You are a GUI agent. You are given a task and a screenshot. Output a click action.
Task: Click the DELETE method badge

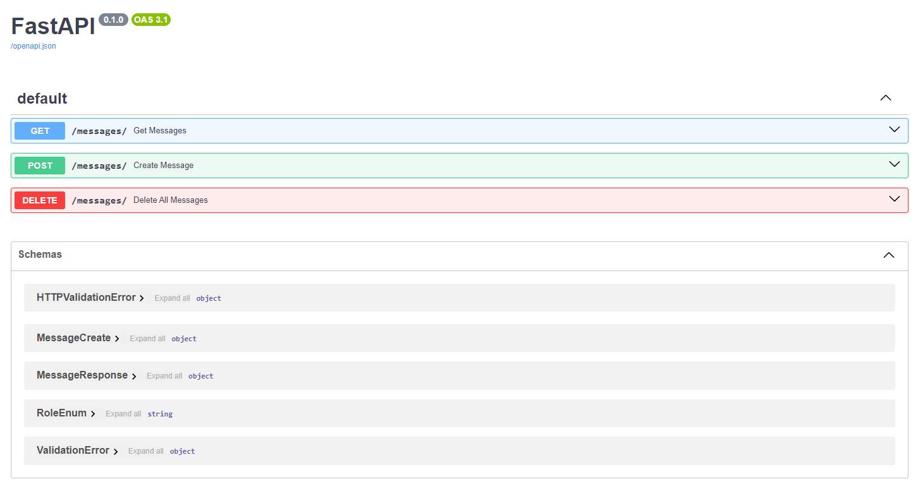(x=40, y=200)
